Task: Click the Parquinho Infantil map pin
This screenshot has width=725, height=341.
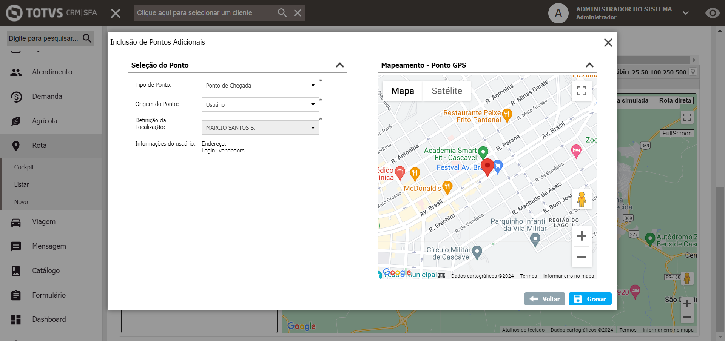Action: click(x=535, y=240)
